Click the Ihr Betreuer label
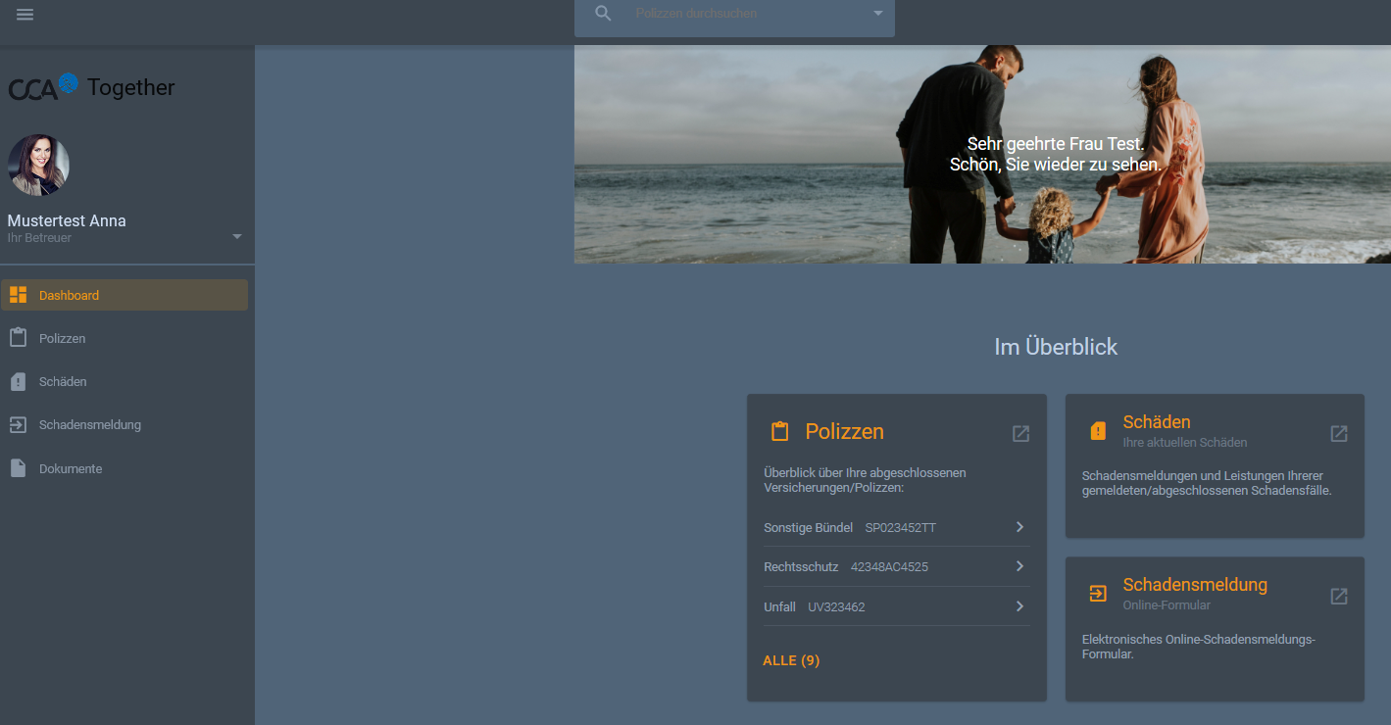Screen dimensions: 1391x725 [39, 238]
